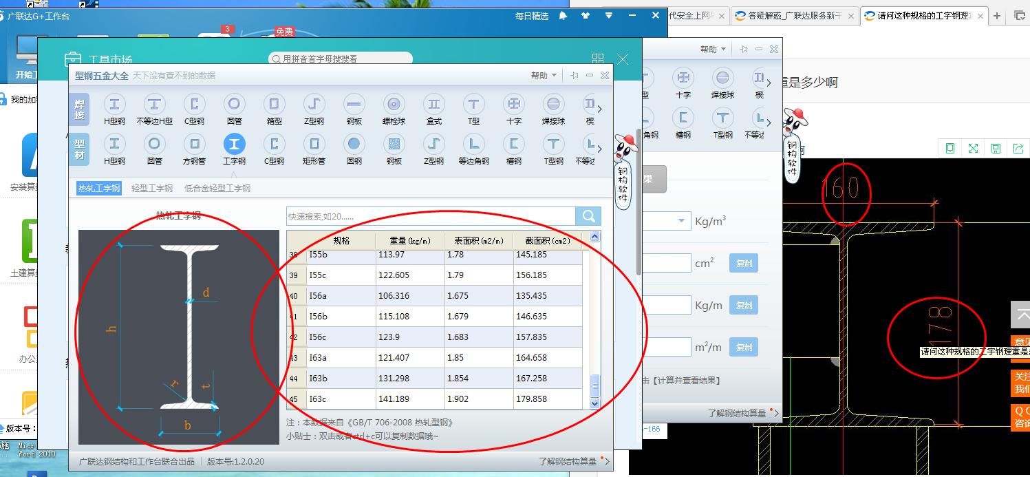Expand more 型材 types arrow in front window
1030x477 pixels.
[600, 149]
